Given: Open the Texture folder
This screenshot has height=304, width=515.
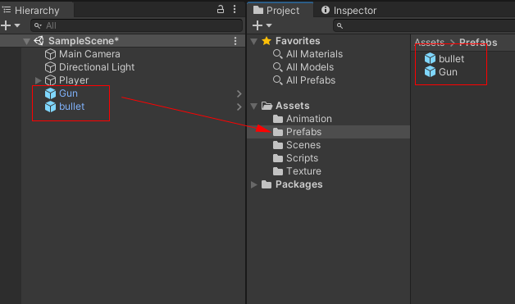Looking at the screenshot, I should coord(303,171).
